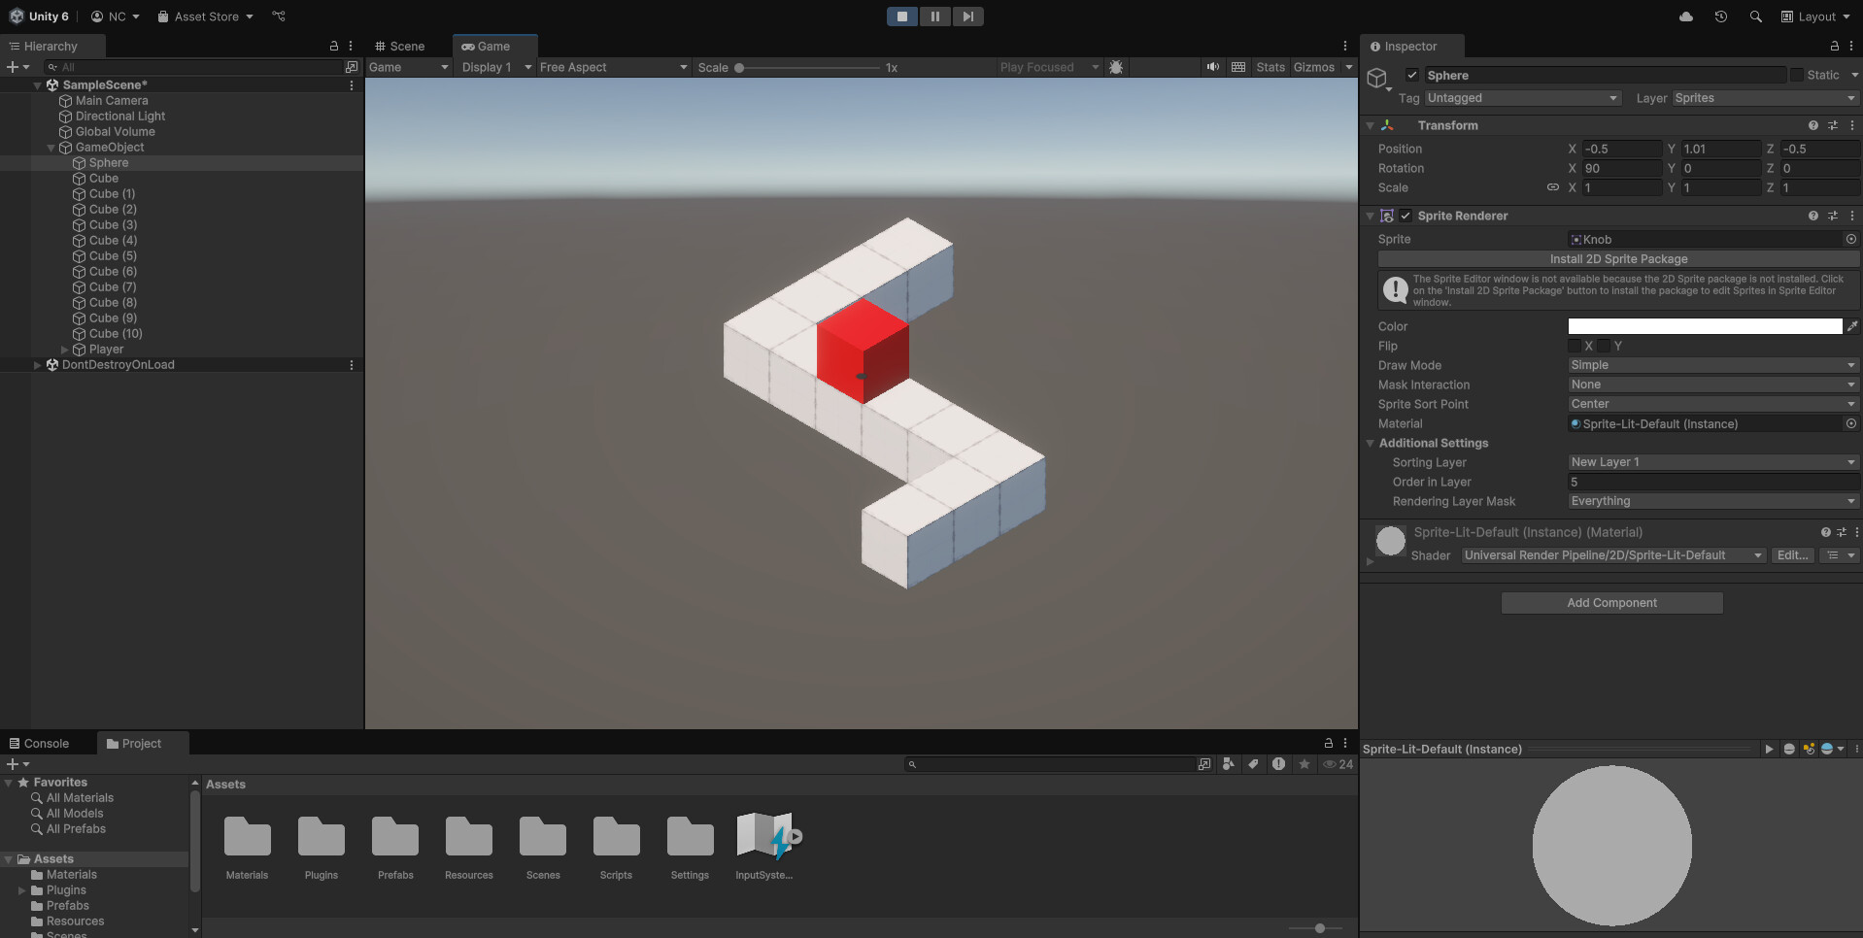The image size is (1863, 938).
Task: Open the cloud services icon in the toolbar
Action: 1685,17
